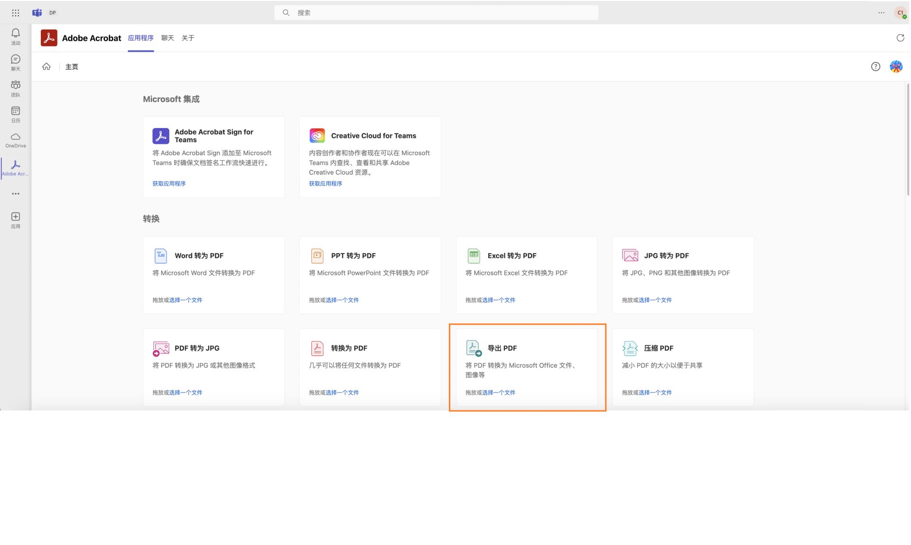Click the DP label beside Teams logo
Screen dimensions: 911x545
coord(53,13)
